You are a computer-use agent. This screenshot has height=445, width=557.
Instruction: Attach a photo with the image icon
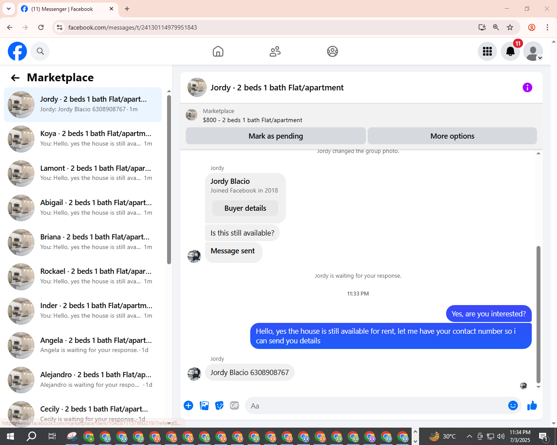204,405
